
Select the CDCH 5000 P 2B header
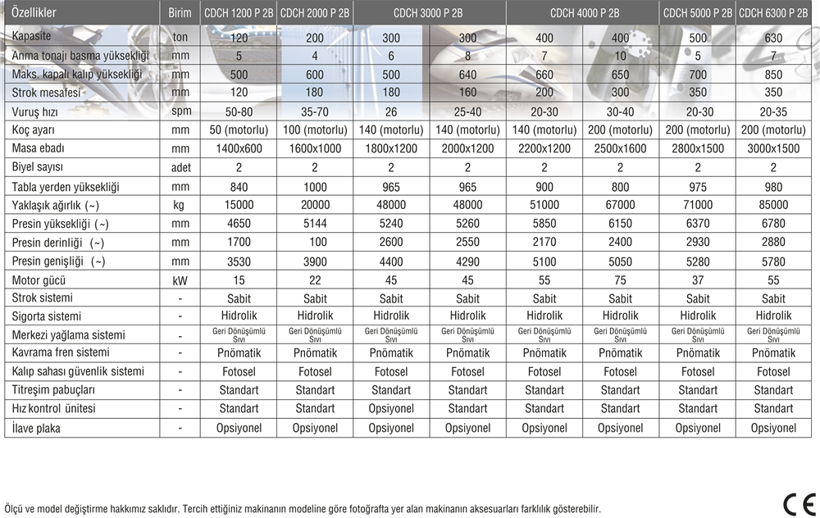(x=698, y=13)
